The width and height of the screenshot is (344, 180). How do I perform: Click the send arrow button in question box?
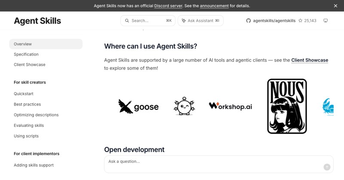point(327,167)
